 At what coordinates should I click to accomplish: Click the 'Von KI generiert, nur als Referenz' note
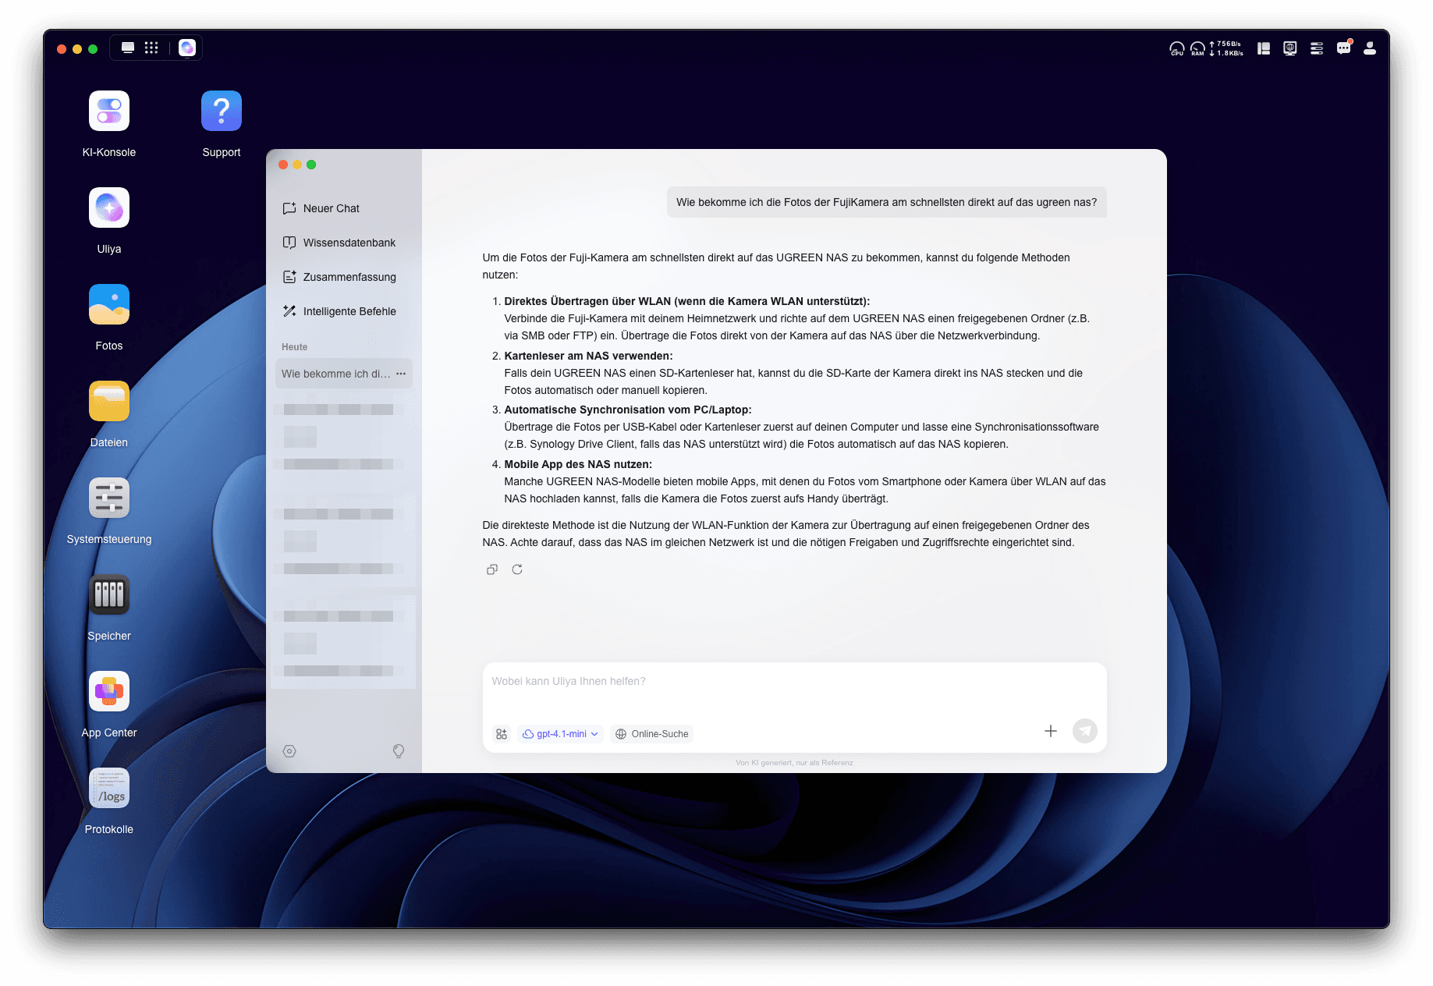(x=794, y=763)
